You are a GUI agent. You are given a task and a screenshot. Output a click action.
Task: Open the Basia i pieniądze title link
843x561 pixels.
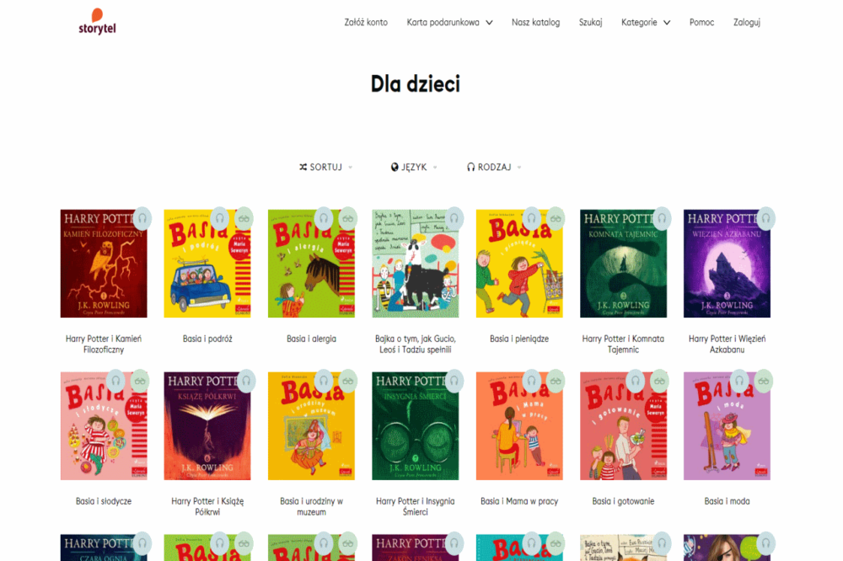(x=518, y=339)
